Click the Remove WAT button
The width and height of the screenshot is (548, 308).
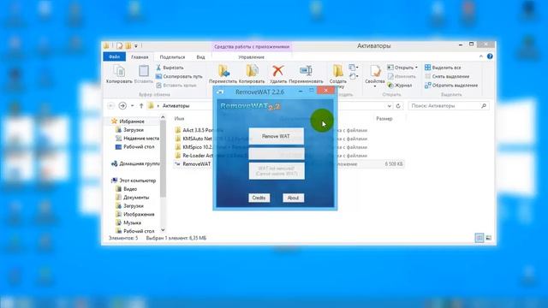276,136
